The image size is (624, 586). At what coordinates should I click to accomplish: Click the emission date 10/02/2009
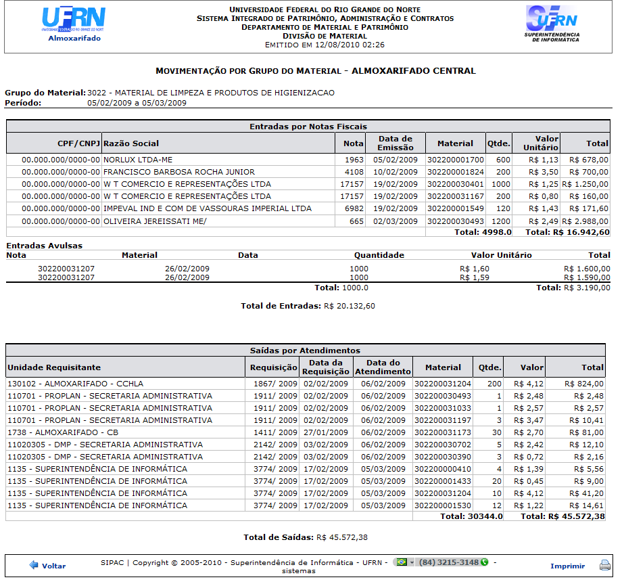(395, 172)
